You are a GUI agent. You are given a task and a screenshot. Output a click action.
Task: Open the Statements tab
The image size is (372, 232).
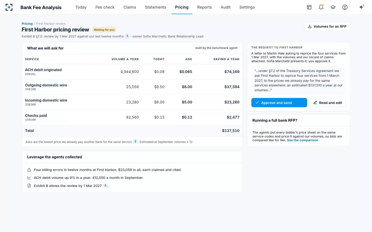point(156,7)
